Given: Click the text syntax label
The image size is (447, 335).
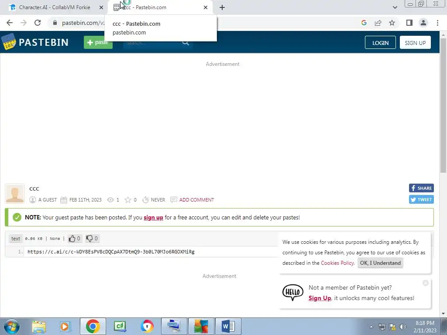Looking at the screenshot, I should pyautogui.click(x=16, y=239).
